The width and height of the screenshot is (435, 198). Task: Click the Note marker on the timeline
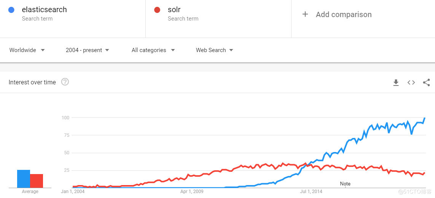pos(345,184)
